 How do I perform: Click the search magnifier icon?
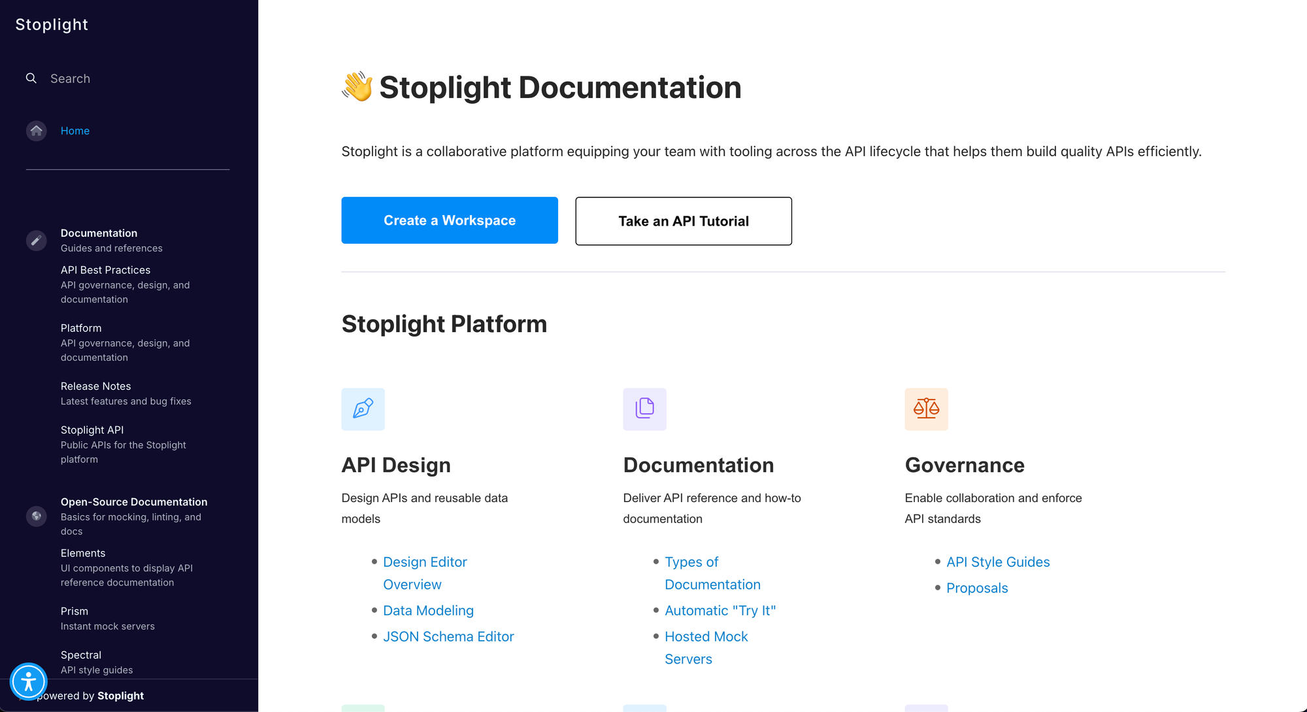coord(31,78)
